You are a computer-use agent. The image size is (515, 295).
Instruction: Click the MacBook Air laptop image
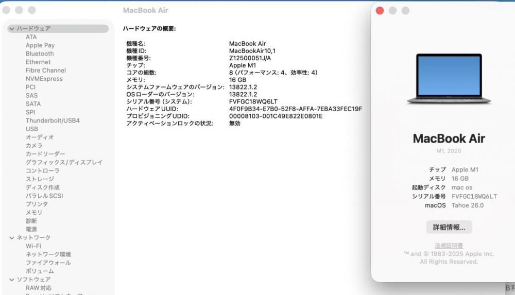(x=449, y=79)
